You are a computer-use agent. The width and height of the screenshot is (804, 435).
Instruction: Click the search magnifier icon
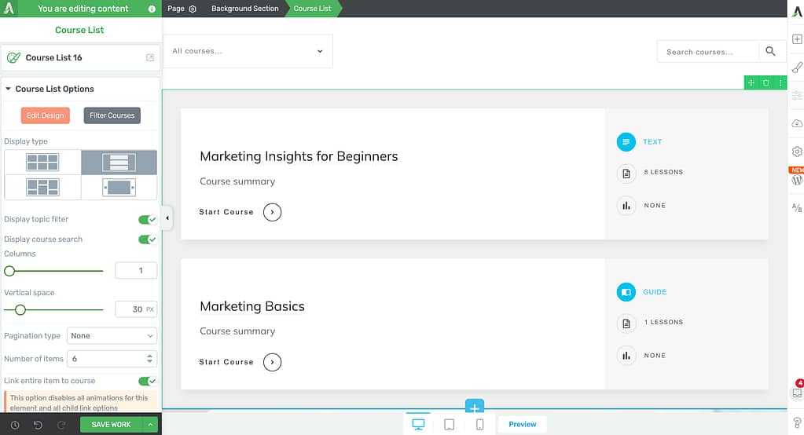770,51
